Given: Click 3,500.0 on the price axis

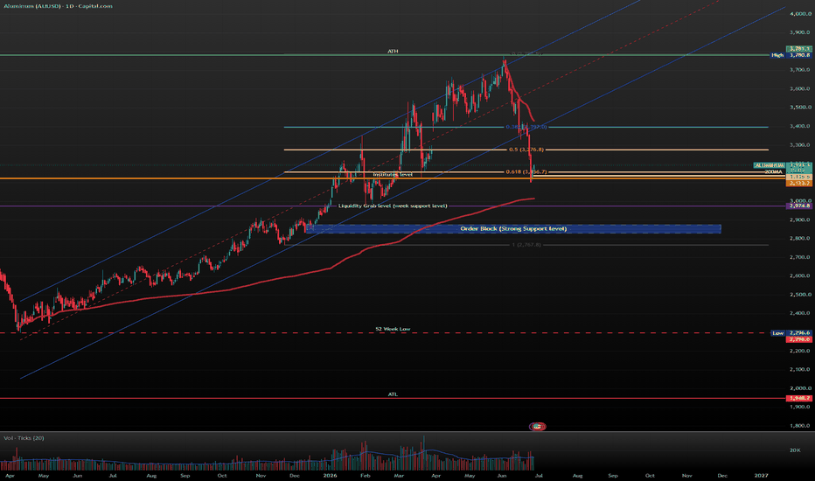Looking at the screenshot, I should coord(800,107).
